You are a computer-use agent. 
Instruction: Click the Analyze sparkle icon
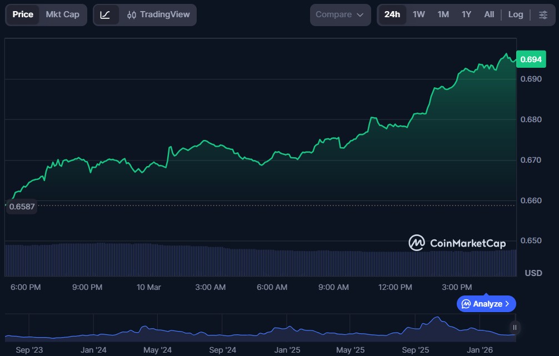tap(466, 304)
